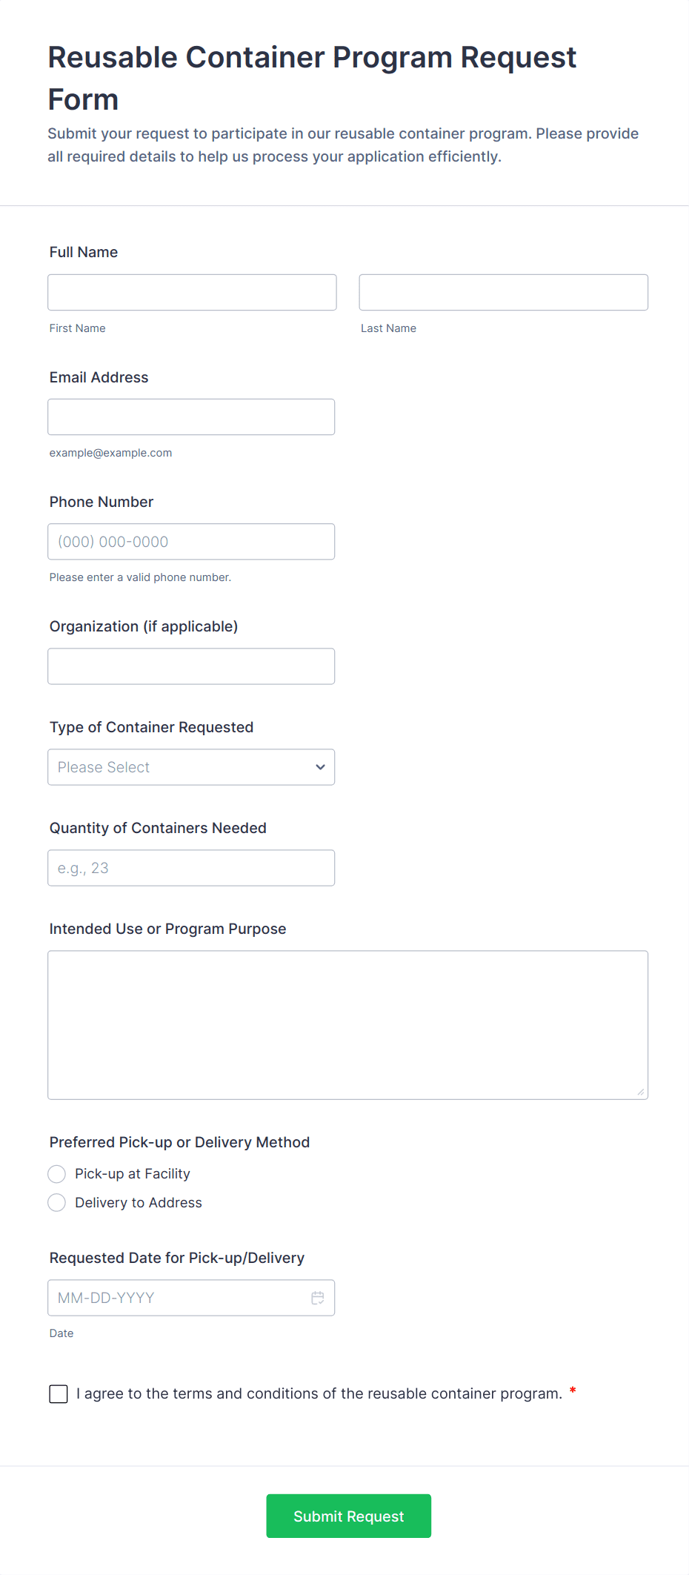The width and height of the screenshot is (689, 1575).
Task: Open the calendar icon in the date field
Action: [317, 1297]
